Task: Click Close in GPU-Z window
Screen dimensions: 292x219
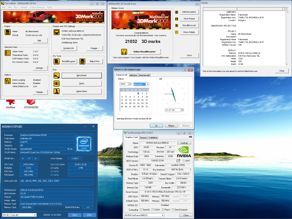Action: (186, 215)
